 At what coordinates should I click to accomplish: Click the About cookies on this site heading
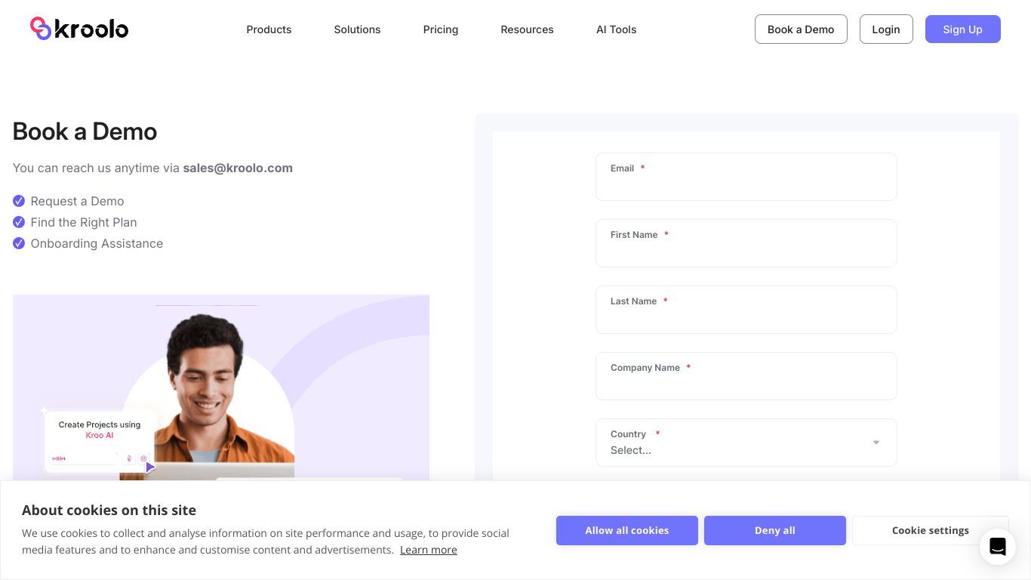[109, 511]
